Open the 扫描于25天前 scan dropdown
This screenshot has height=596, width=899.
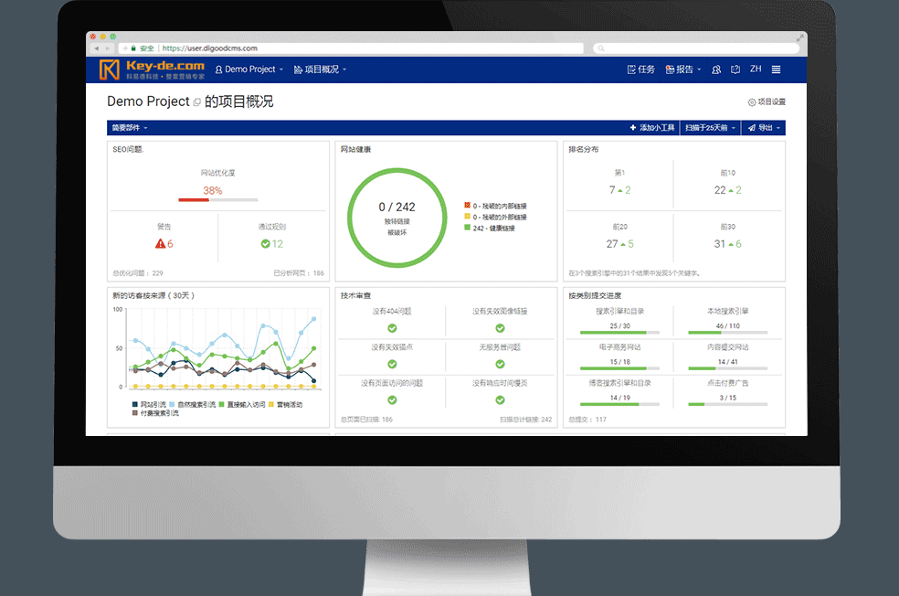click(x=710, y=128)
